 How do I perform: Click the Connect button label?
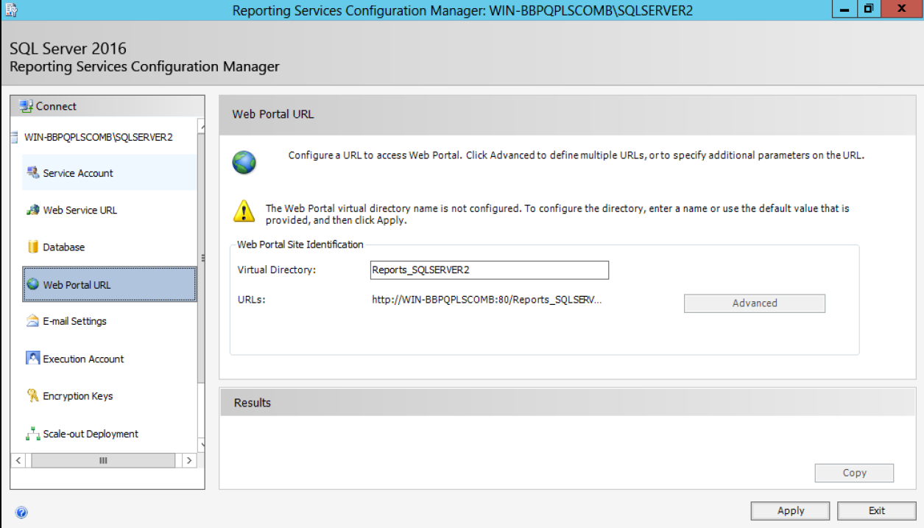coord(56,106)
